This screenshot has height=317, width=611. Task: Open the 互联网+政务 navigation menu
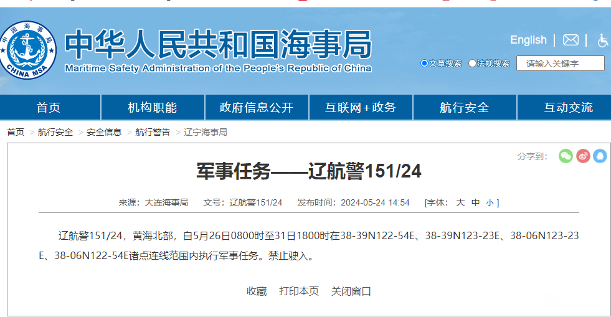click(x=361, y=107)
